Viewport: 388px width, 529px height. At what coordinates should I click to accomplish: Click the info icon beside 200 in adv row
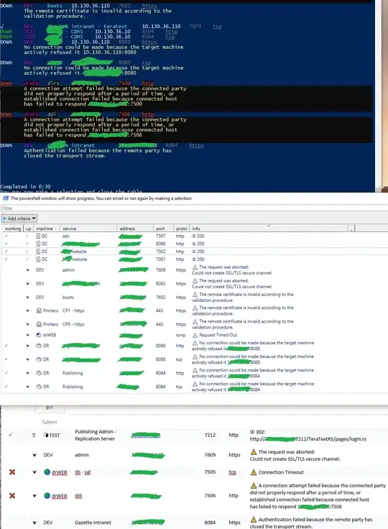[194, 236]
